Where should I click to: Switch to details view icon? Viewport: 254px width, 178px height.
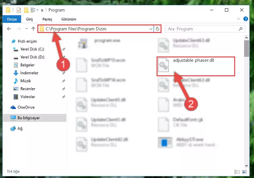point(237,172)
